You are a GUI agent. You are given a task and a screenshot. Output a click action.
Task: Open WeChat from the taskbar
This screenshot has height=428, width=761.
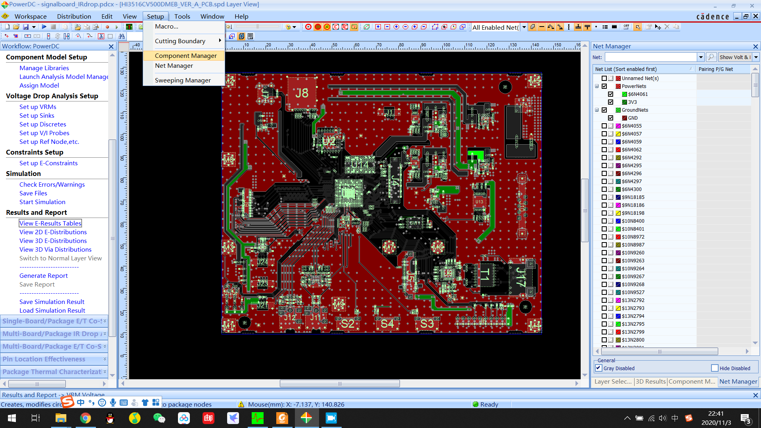[159, 418]
